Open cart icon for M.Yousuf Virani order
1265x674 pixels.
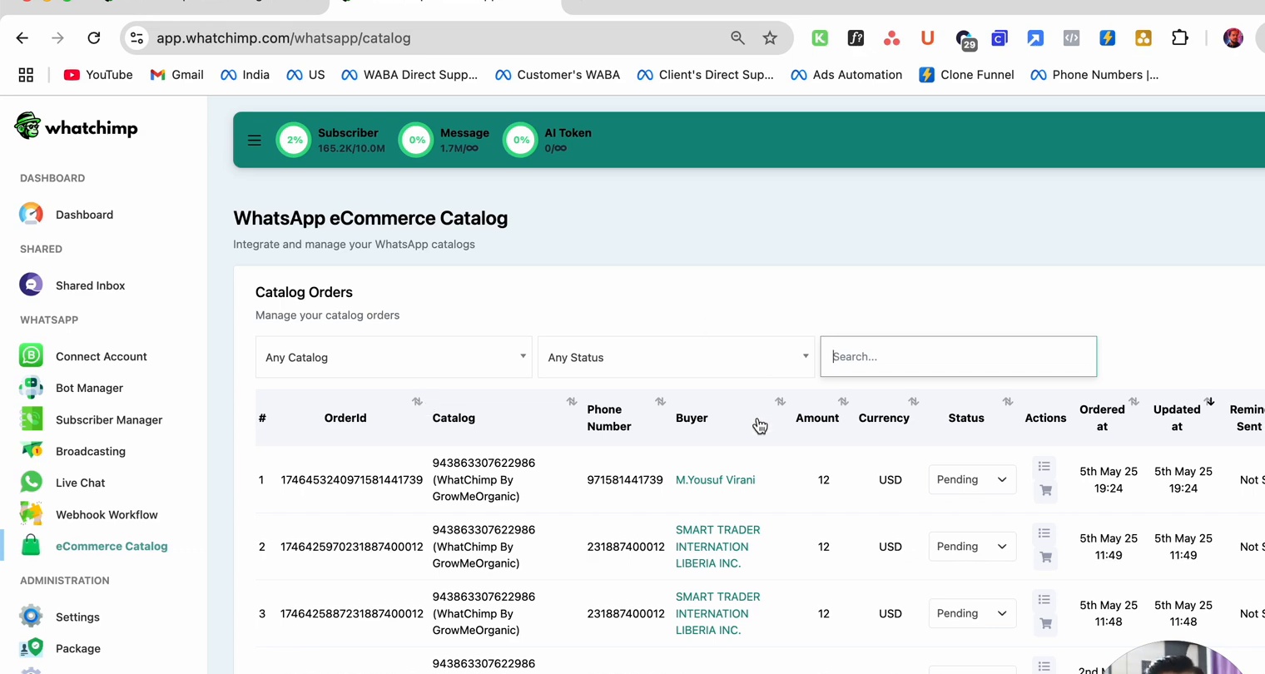1046,491
